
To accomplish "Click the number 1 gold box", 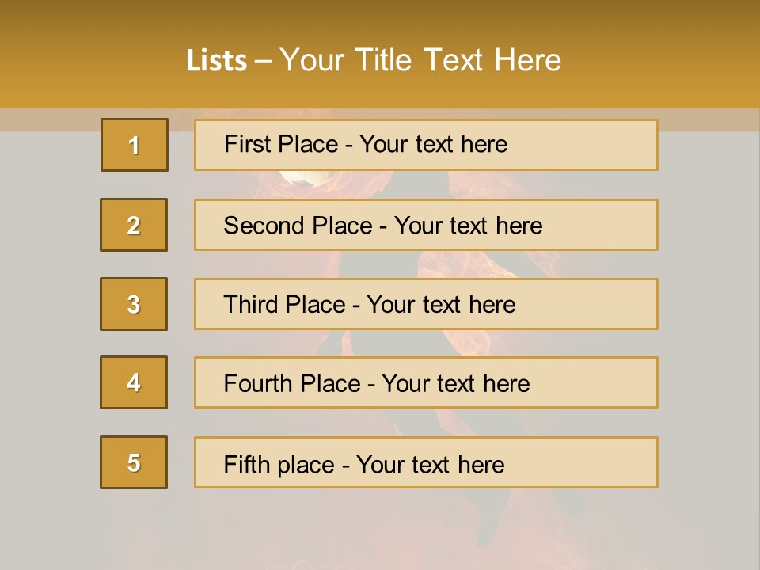I will pos(134,145).
